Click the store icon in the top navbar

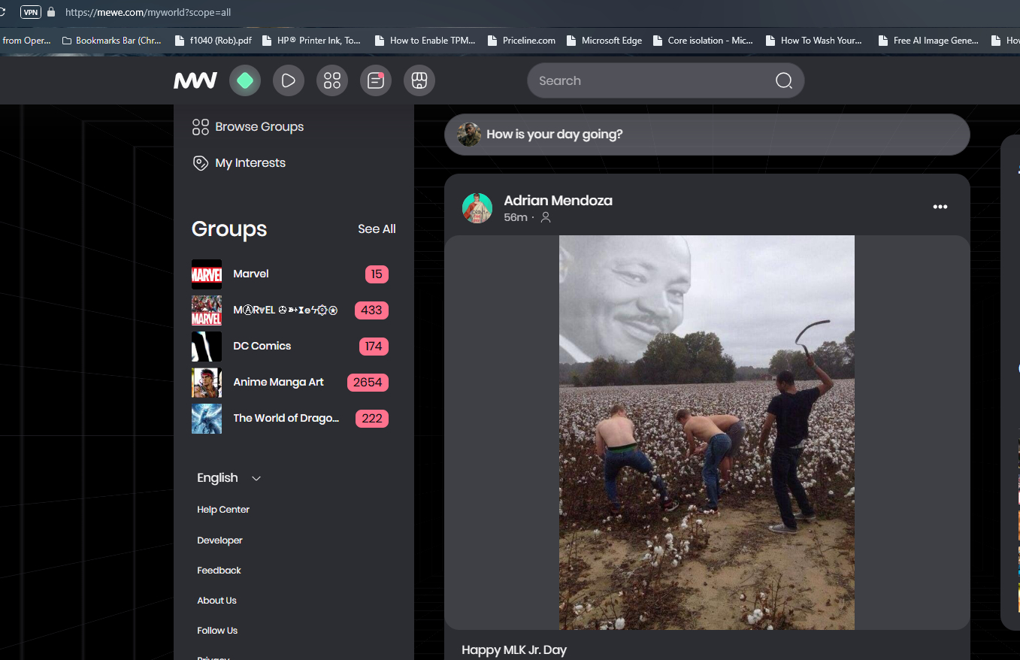(x=419, y=80)
